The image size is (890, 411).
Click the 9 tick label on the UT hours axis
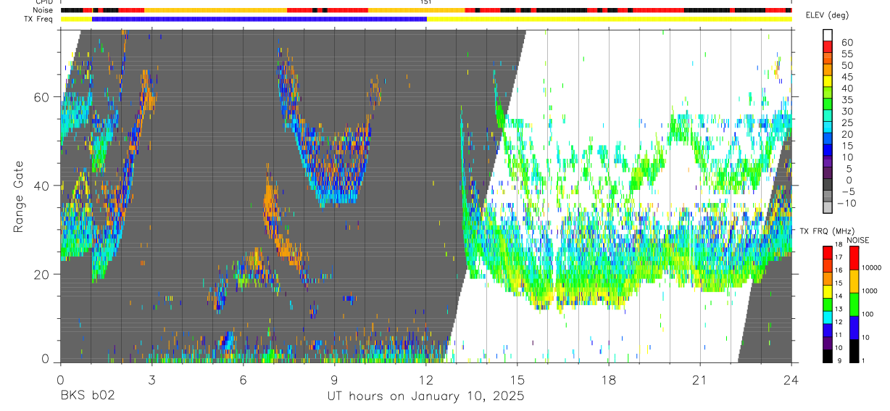[334, 379]
